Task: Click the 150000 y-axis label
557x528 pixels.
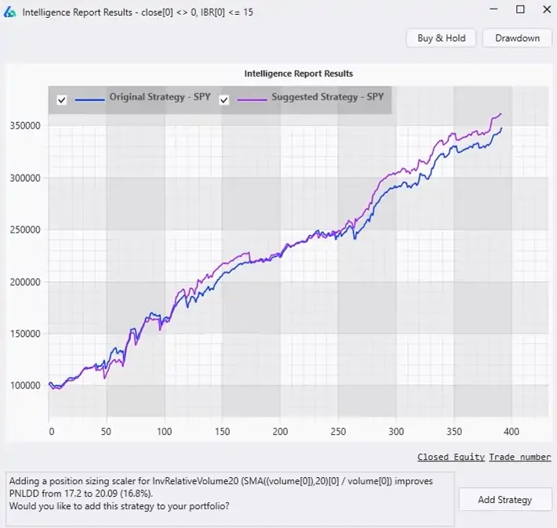Action: pos(25,334)
